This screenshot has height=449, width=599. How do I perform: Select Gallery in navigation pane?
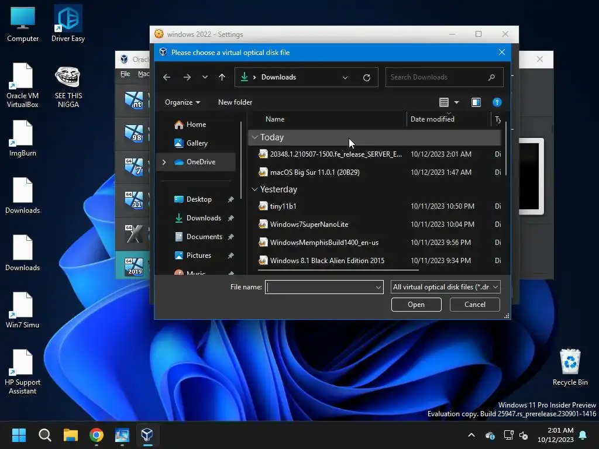[197, 143]
